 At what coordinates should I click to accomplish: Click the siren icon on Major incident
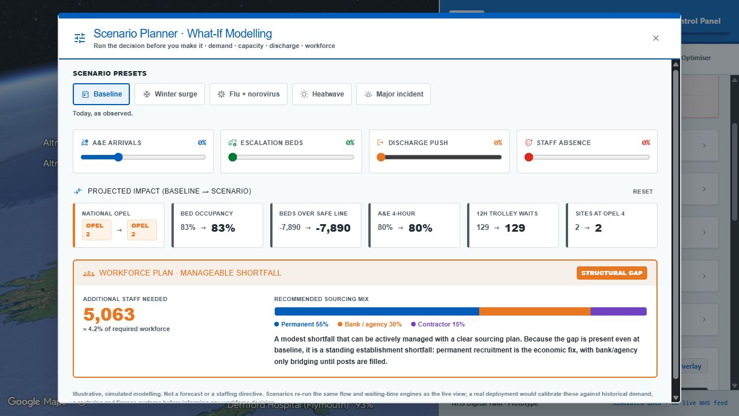pyautogui.click(x=368, y=94)
